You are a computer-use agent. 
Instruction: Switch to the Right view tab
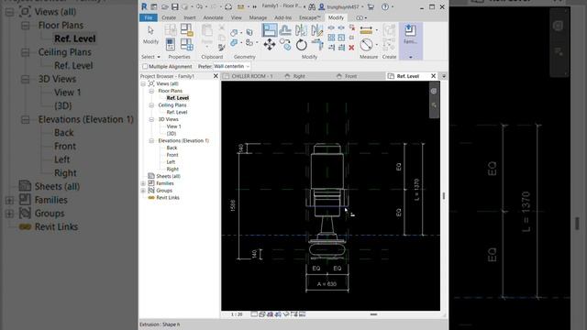[x=299, y=76]
